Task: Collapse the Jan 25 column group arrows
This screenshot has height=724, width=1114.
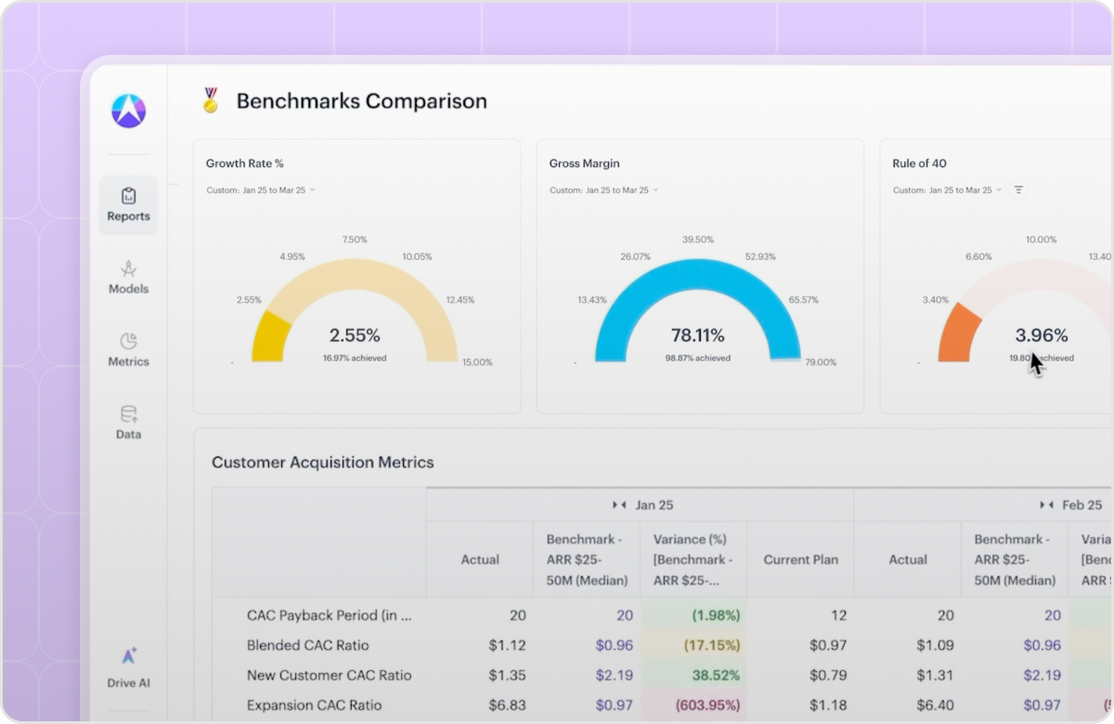Action: pos(619,505)
